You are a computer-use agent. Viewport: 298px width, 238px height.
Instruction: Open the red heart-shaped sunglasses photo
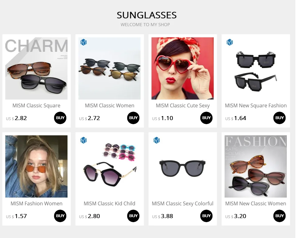click(x=183, y=68)
